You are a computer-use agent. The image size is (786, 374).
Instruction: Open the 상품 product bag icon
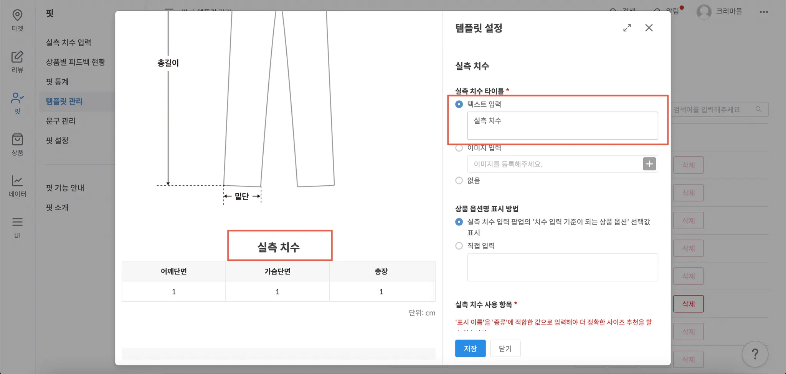point(17,140)
